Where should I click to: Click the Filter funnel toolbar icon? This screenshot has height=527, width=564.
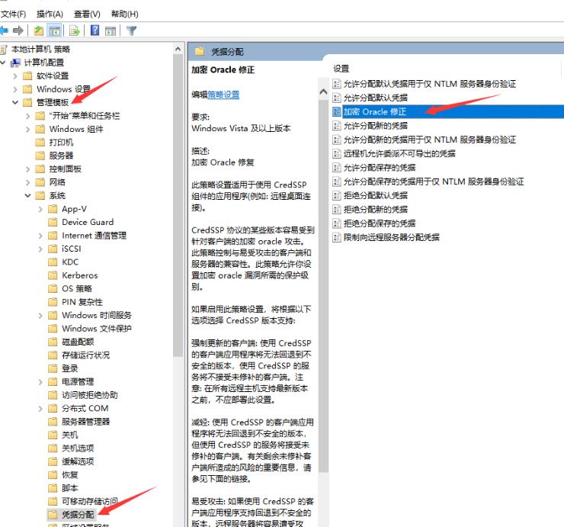(132, 31)
